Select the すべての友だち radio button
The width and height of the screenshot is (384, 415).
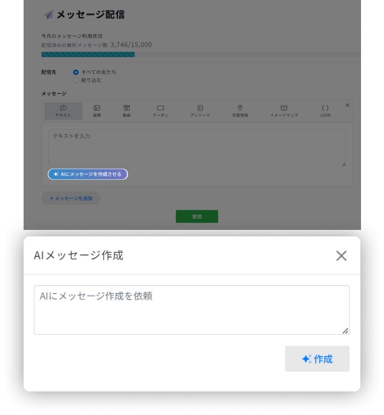click(x=76, y=72)
